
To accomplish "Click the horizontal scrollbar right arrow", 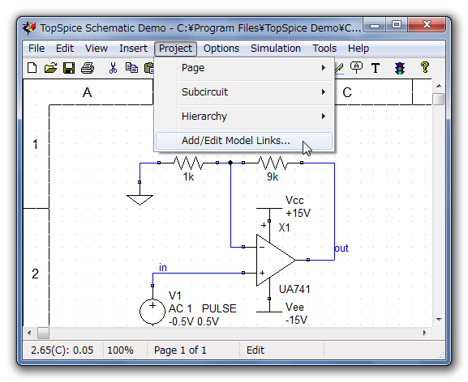I will [424, 333].
